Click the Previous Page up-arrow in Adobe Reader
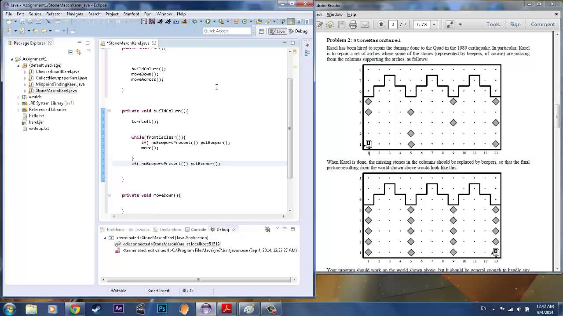This screenshot has width=563, height=316. pyautogui.click(x=381, y=25)
